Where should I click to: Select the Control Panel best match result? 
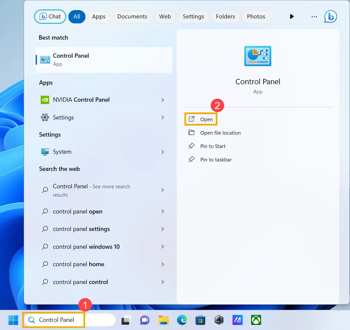pyautogui.click(x=104, y=59)
